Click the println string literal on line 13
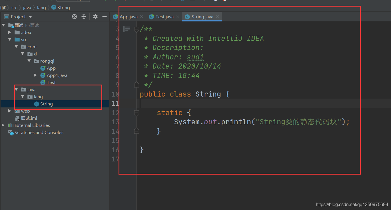The width and height of the screenshot is (391, 210). 298,122
